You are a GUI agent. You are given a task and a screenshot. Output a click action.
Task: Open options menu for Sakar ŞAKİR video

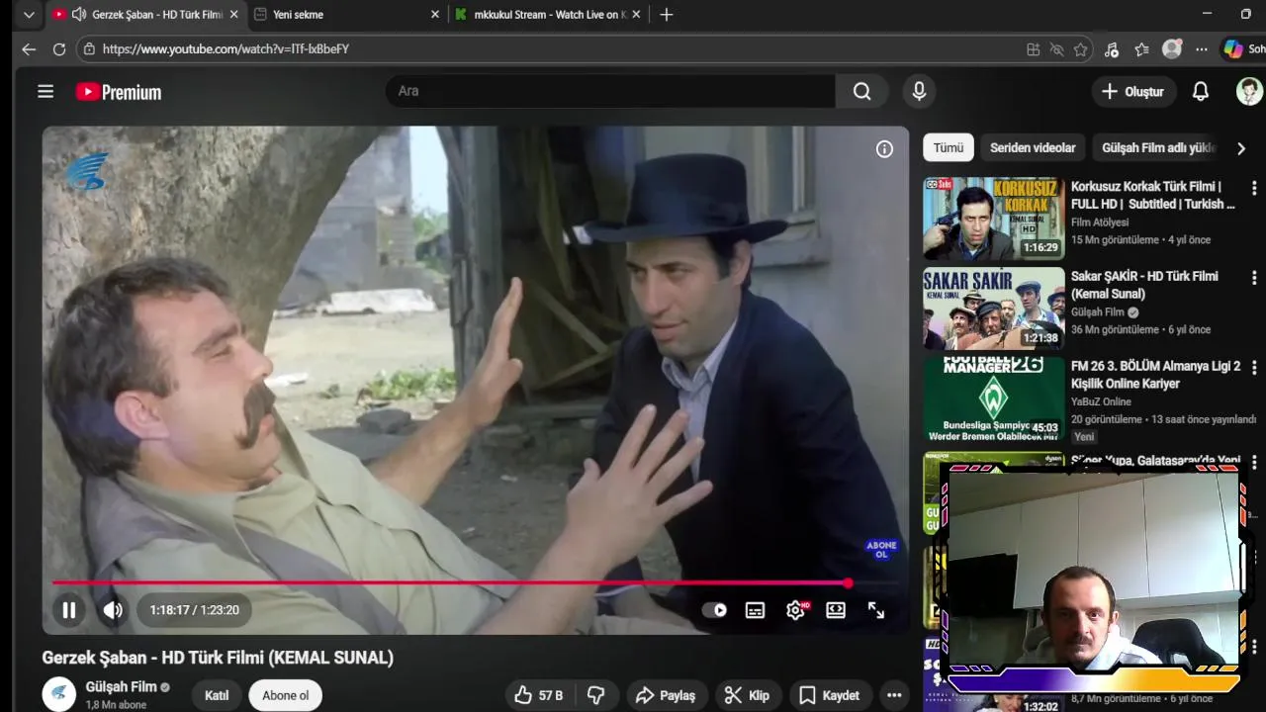(1254, 278)
